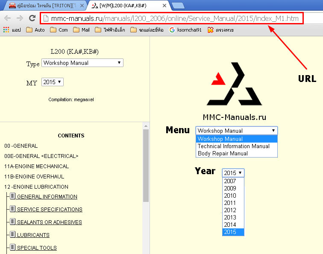Click document icon beside SEALANTS OR ADHESIVES
Image resolution: width=323 pixels, height=254 pixels.
pos(12,222)
